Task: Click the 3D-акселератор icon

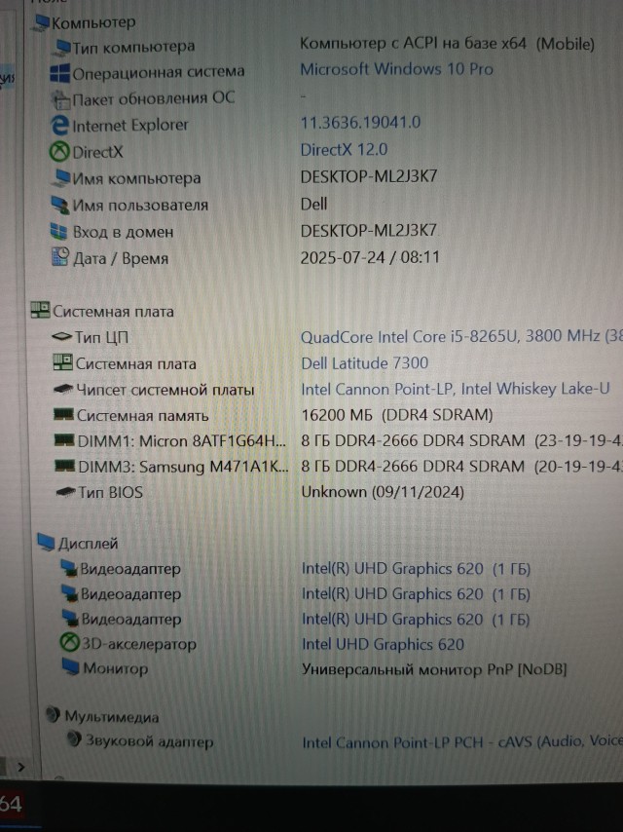Action: pos(69,644)
